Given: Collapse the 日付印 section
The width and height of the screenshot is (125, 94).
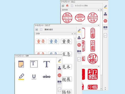Looking at the screenshot, I should [98, 10].
